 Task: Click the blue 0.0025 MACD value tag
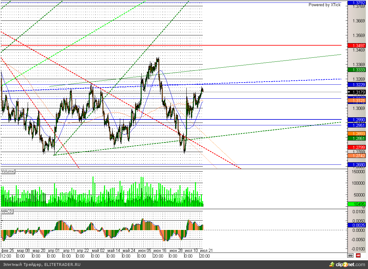(357, 225)
